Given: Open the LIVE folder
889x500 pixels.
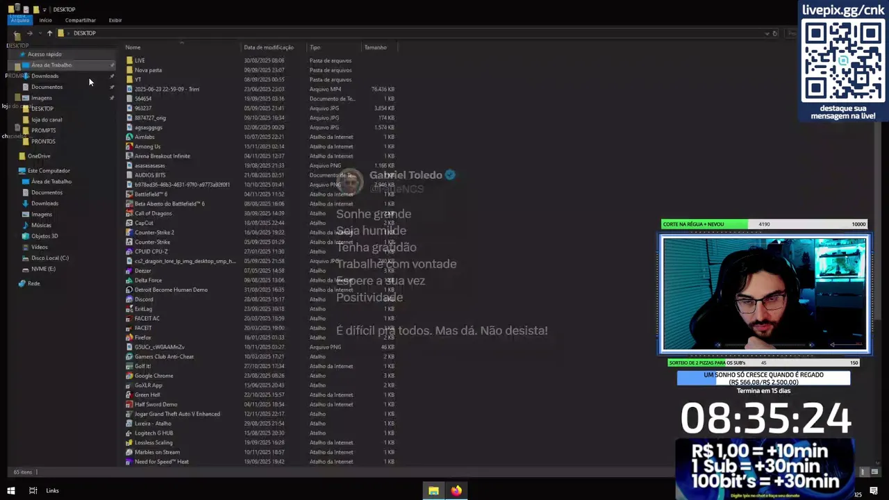Looking at the screenshot, I should pos(140,60).
